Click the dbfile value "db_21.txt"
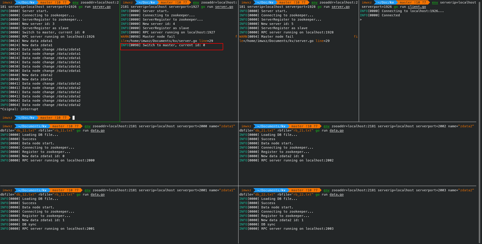The height and width of the screenshot is (244, 482). pyautogui.click(x=264, y=131)
